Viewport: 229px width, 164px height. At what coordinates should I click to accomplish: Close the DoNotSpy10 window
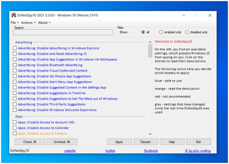210,15
